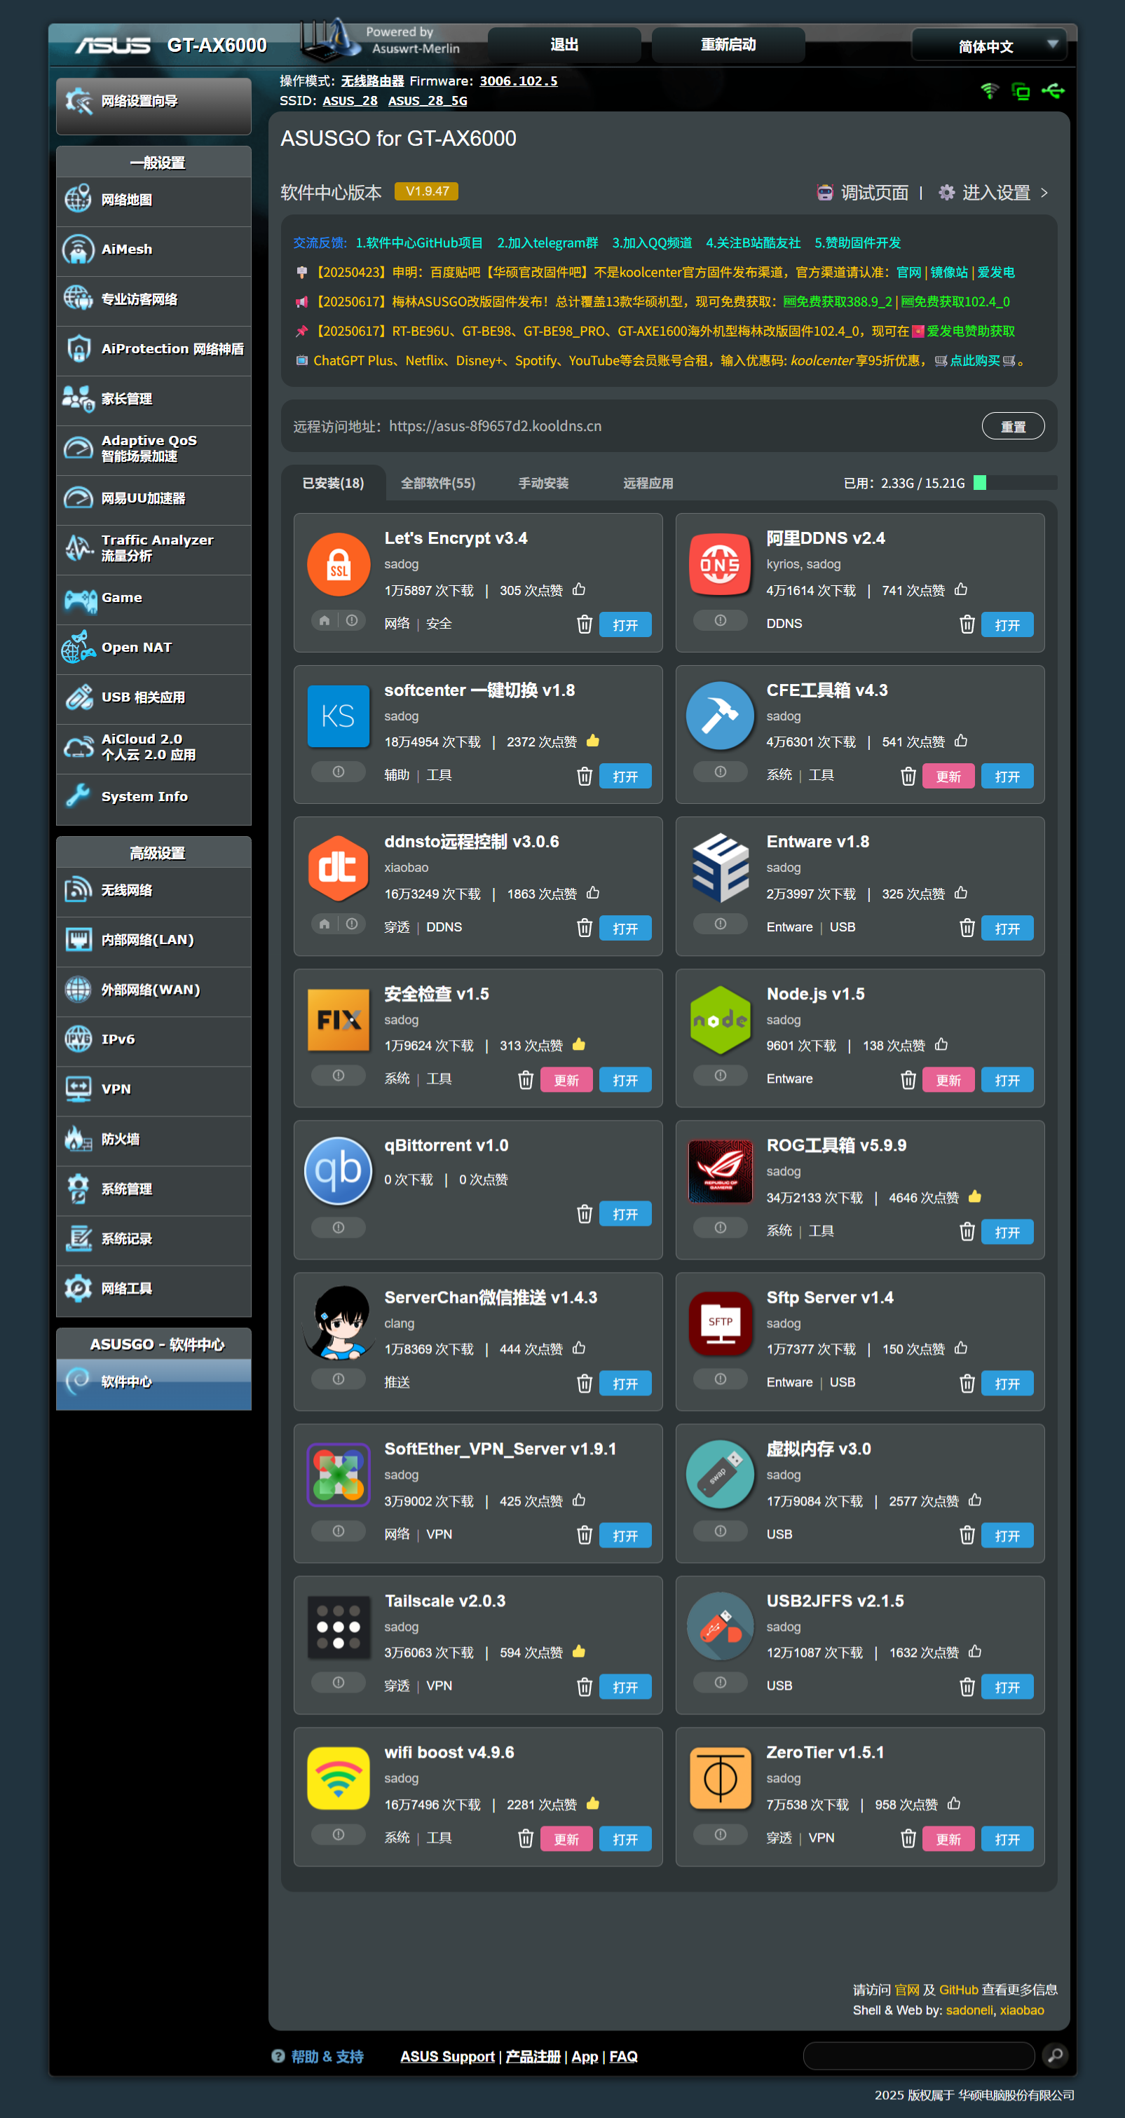This screenshot has width=1125, height=2118.
Task: Unlike the ROG工具箱 plugin thumbs-up
Action: pyautogui.click(x=974, y=1197)
